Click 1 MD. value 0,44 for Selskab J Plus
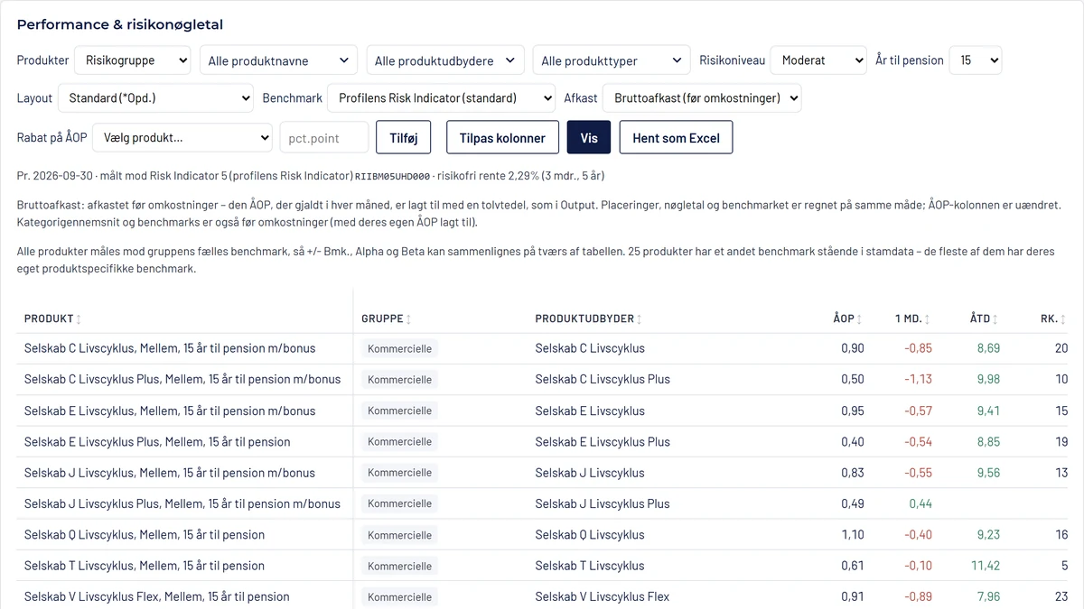 point(920,503)
